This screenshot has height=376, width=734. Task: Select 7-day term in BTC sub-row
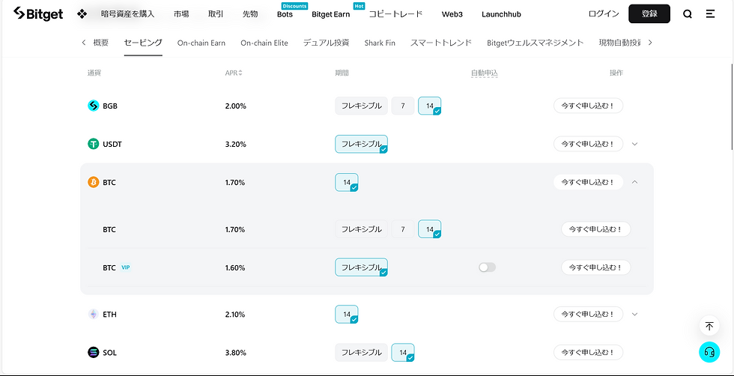pos(403,229)
